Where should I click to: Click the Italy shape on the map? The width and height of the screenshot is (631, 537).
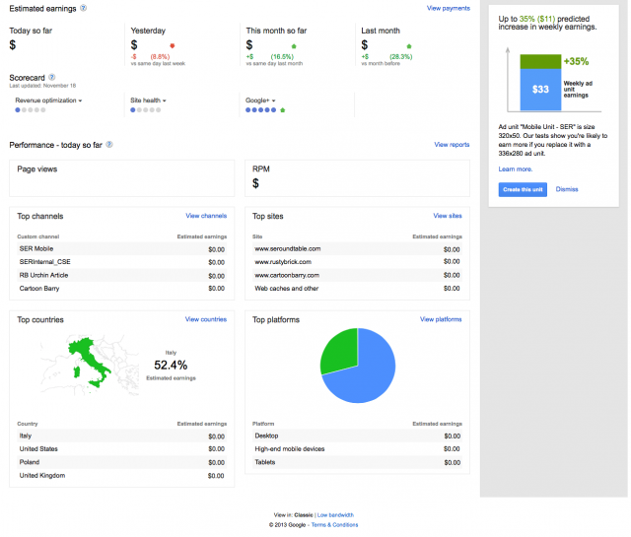pos(91,358)
